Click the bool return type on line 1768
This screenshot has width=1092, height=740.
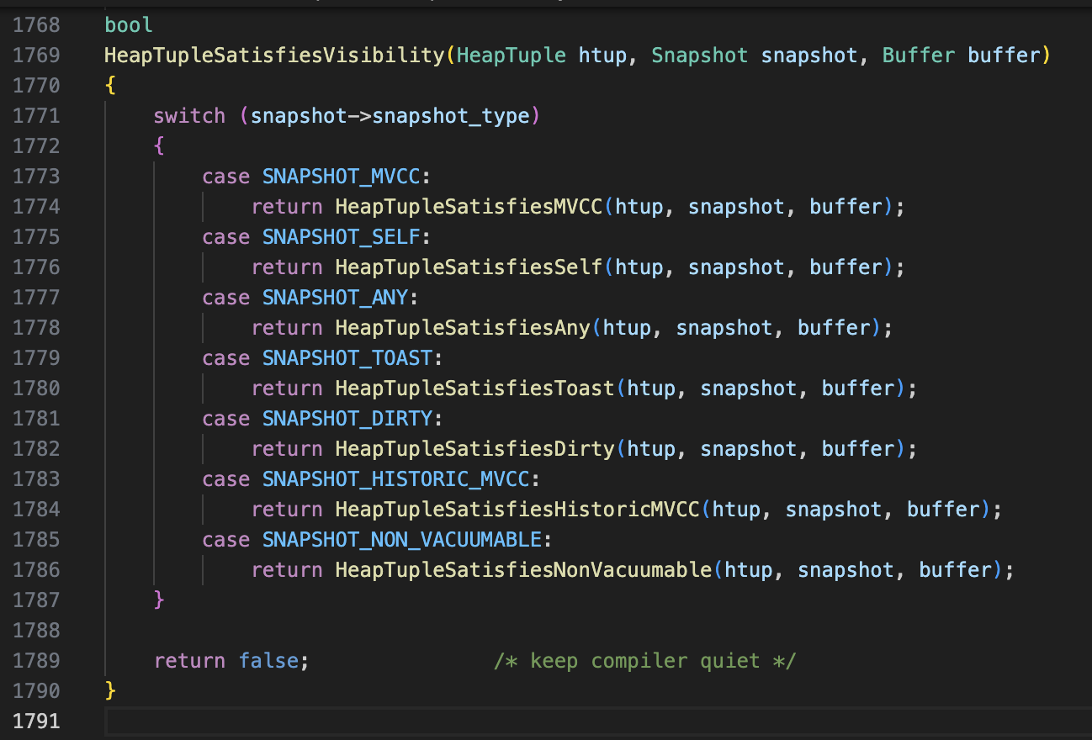(128, 24)
